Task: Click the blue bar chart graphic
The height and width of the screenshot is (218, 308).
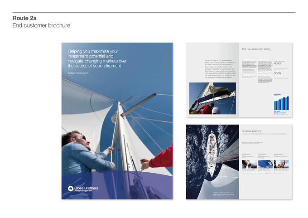Action: pos(281,103)
